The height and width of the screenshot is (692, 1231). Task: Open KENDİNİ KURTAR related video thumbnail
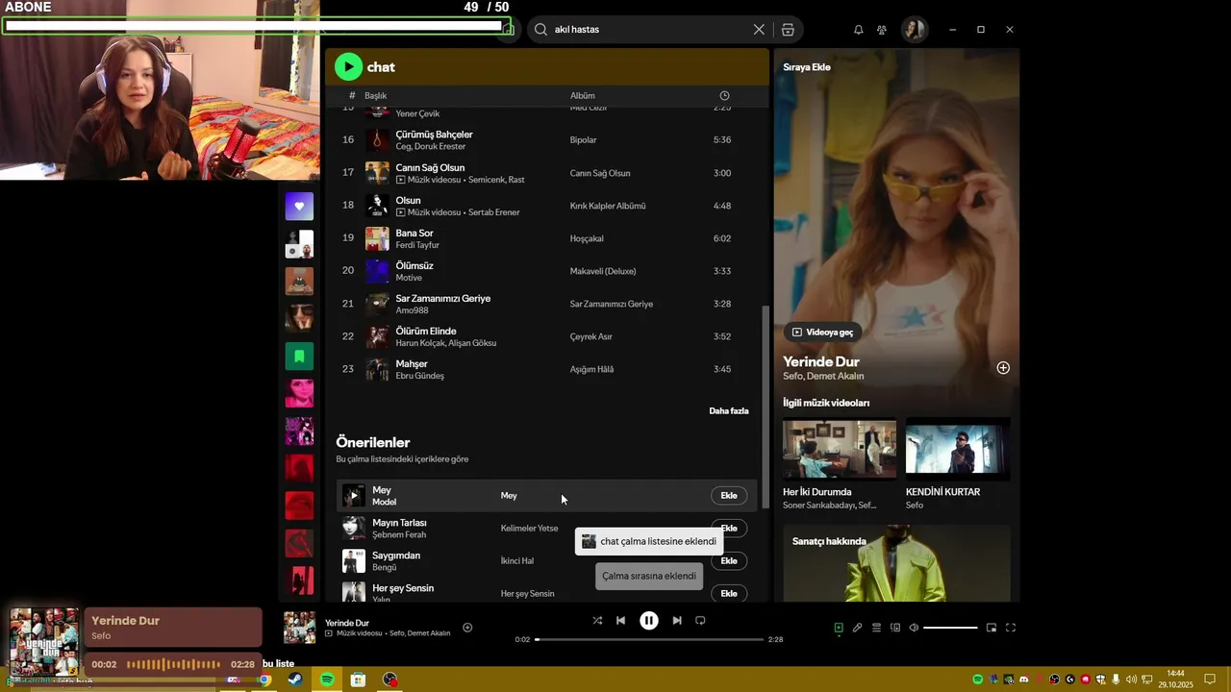tap(958, 449)
